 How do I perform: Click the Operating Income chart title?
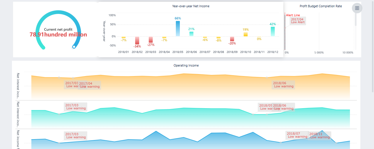[x=186, y=65]
